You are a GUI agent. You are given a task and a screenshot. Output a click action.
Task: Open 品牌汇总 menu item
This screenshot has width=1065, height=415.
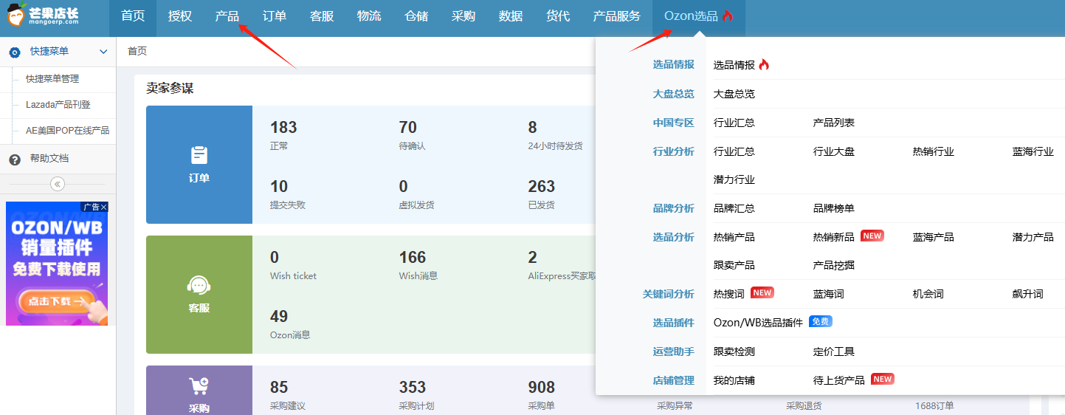click(734, 208)
